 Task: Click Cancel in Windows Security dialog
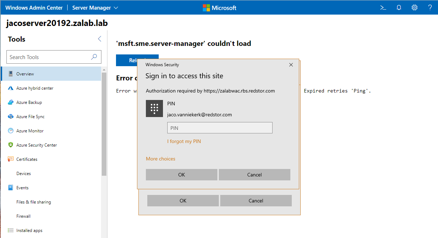tap(254, 175)
